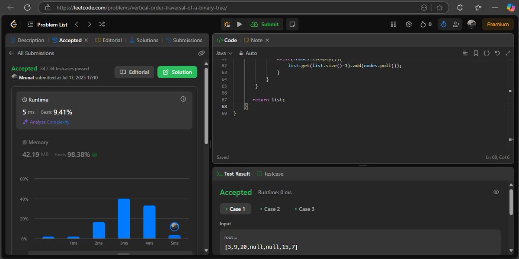This screenshot has width=519, height=259.
Task: Select Case 3 test case
Action: pos(304,209)
